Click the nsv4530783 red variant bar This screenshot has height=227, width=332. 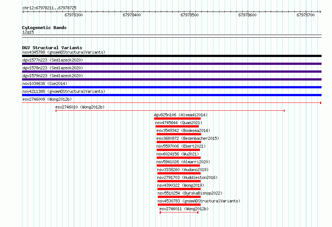click(179, 205)
